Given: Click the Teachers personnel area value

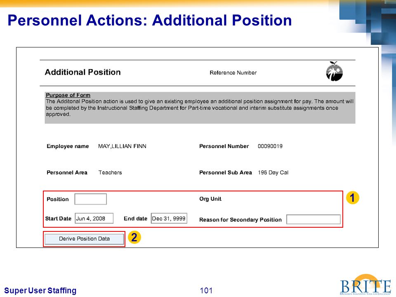Looking at the screenshot, I should [x=110, y=172].
